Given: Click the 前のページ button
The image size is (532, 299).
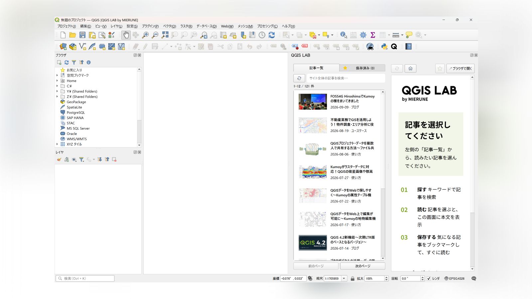Looking at the screenshot, I should coord(316,266).
